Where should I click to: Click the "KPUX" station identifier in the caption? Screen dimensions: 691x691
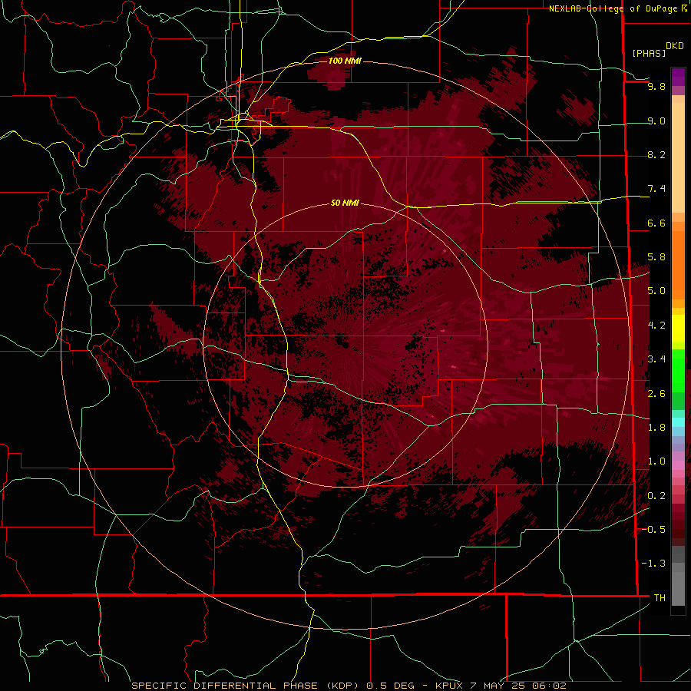pos(449,686)
